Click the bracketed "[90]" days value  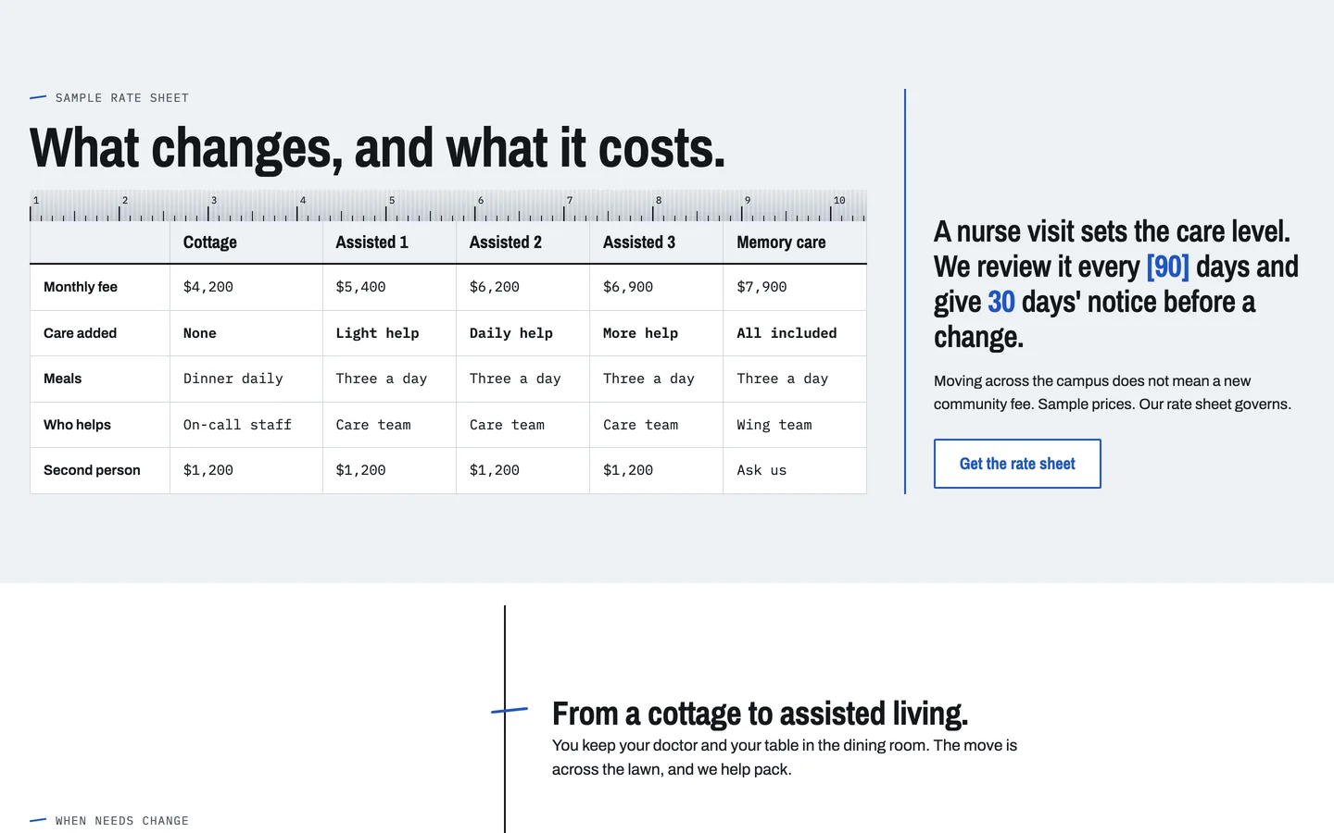[x=1167, y=267]
